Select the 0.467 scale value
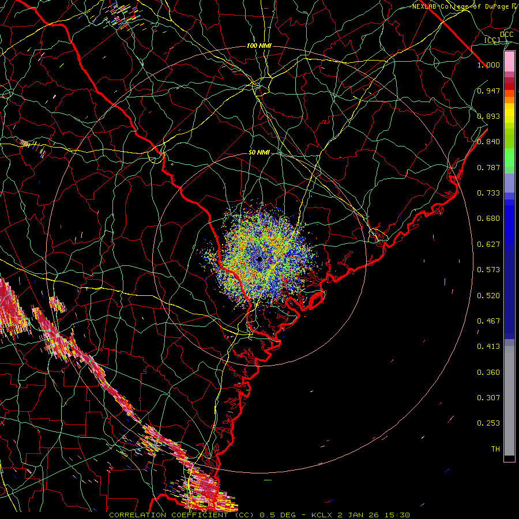The height and width of the screenshot is (519, 519). pos(488,321)
